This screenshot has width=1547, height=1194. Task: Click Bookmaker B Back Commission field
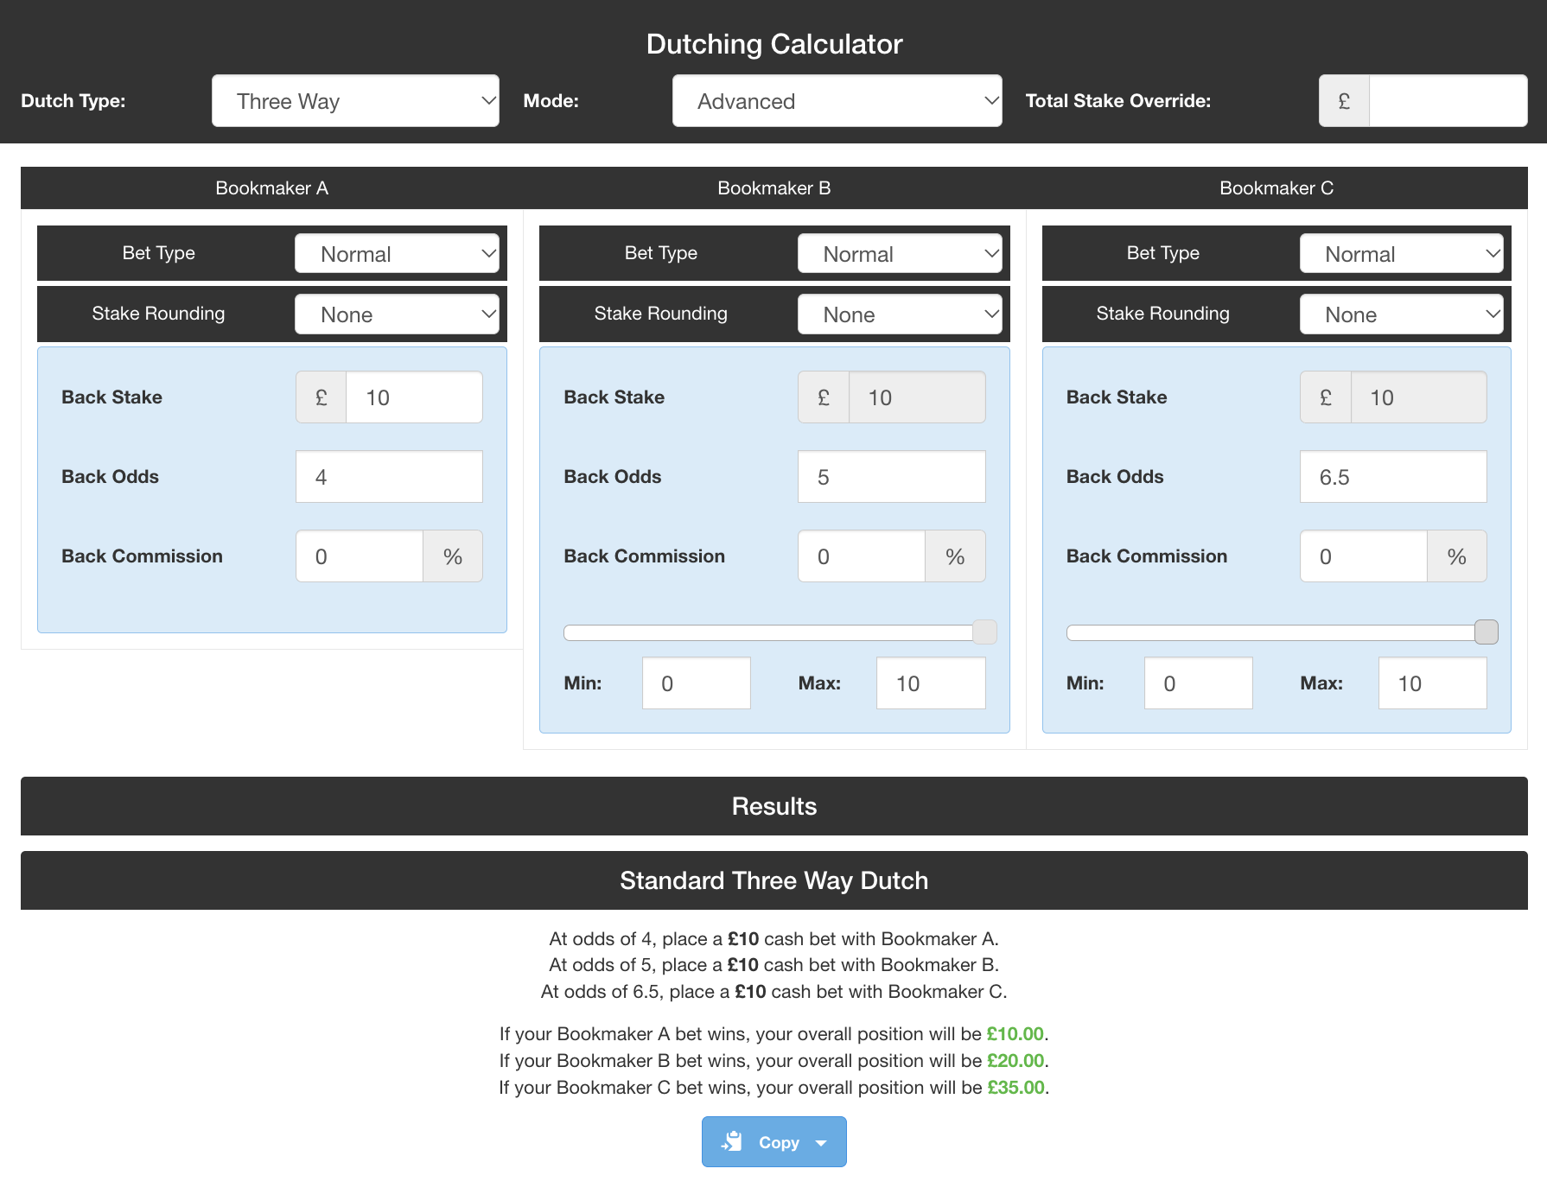click(862, 556)
